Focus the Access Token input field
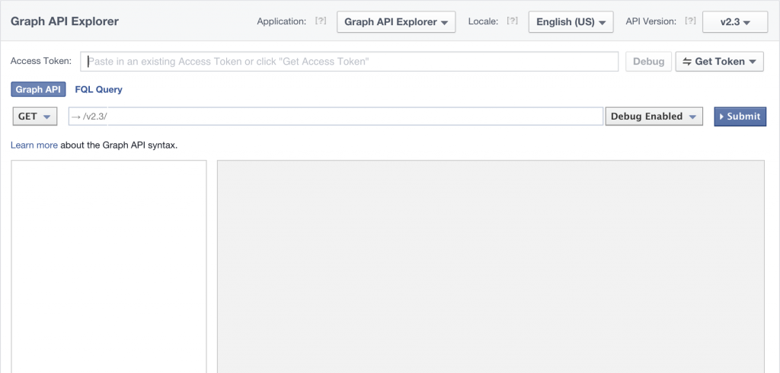The image size is (780, 373). tap(349, 62)
